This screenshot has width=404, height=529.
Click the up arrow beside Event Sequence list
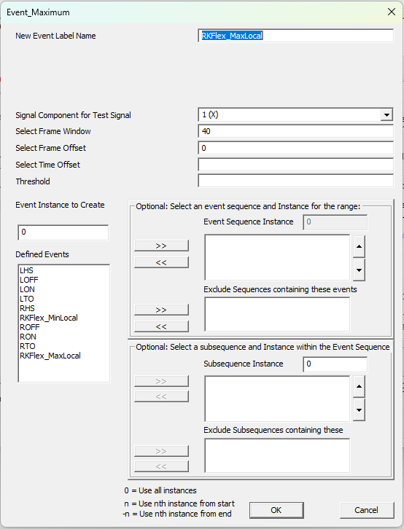click(359, 246)
